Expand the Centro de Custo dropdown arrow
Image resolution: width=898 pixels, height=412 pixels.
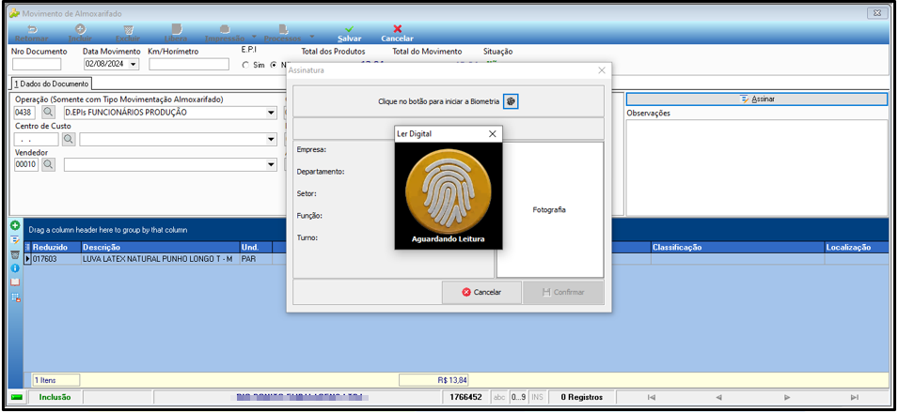[x=272, y=139]
